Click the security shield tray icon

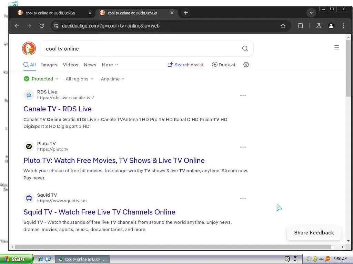[315, 259]
